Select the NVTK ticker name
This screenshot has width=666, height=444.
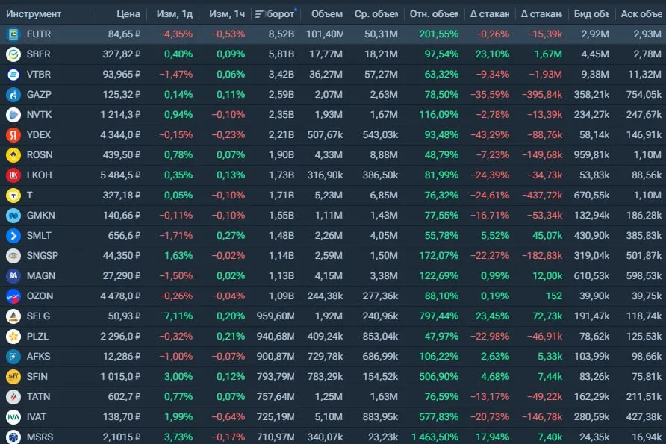[x=39, y=115]
